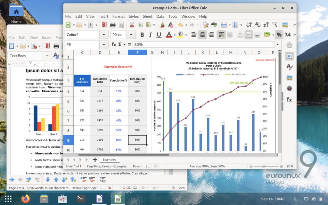This screenshot has width=328, height=205.
Task: Toggle Bold formatting for the selected cell
Action: (142, 35)
